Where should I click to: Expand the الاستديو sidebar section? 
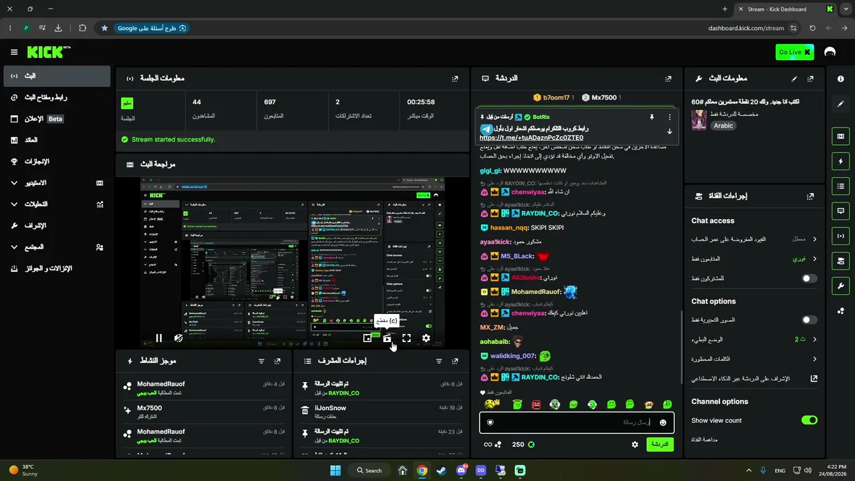coord(57,182)
